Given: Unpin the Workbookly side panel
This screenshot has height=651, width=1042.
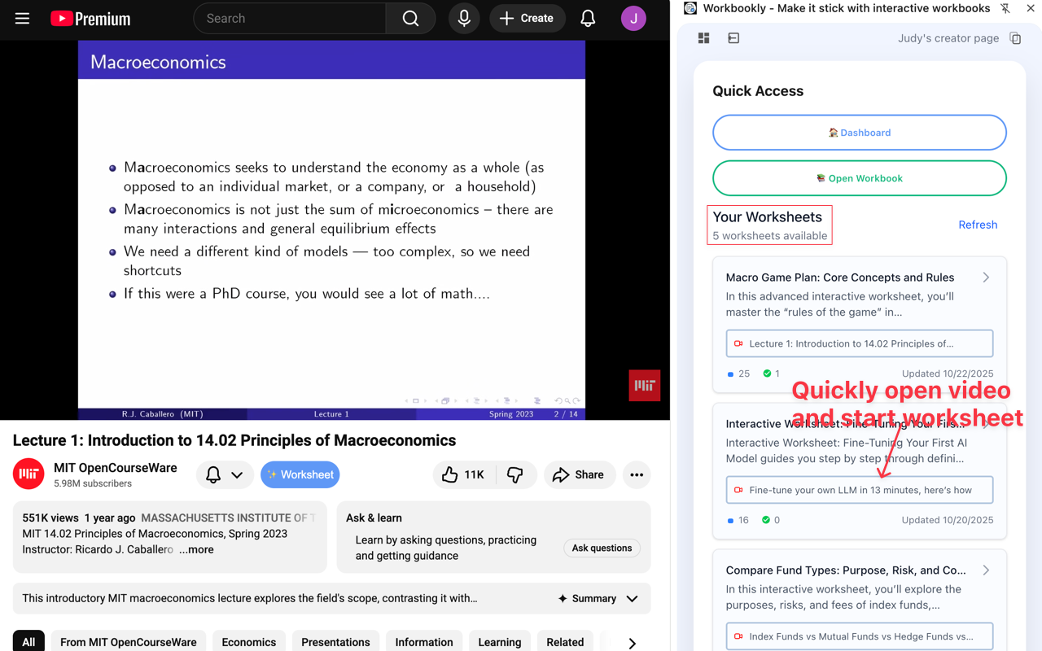Looking at the screenshot, I should click(1005, 8).
